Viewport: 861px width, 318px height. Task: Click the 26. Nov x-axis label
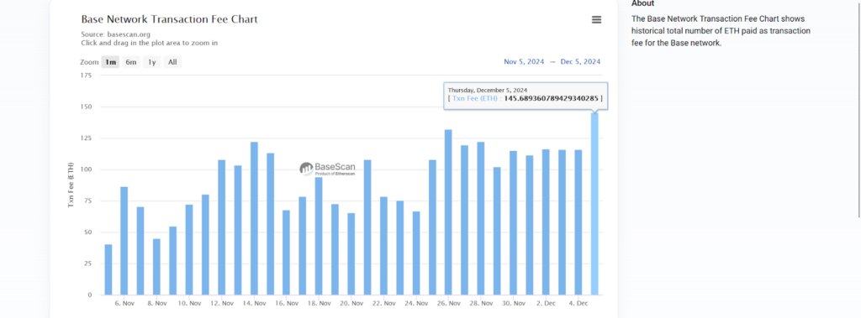[x=448, y=303]
